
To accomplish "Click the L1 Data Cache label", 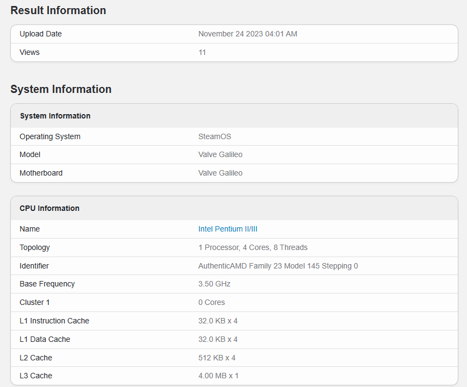I will (45, 339).
